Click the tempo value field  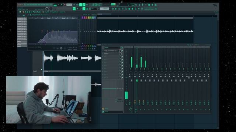[x=69, y=5]
